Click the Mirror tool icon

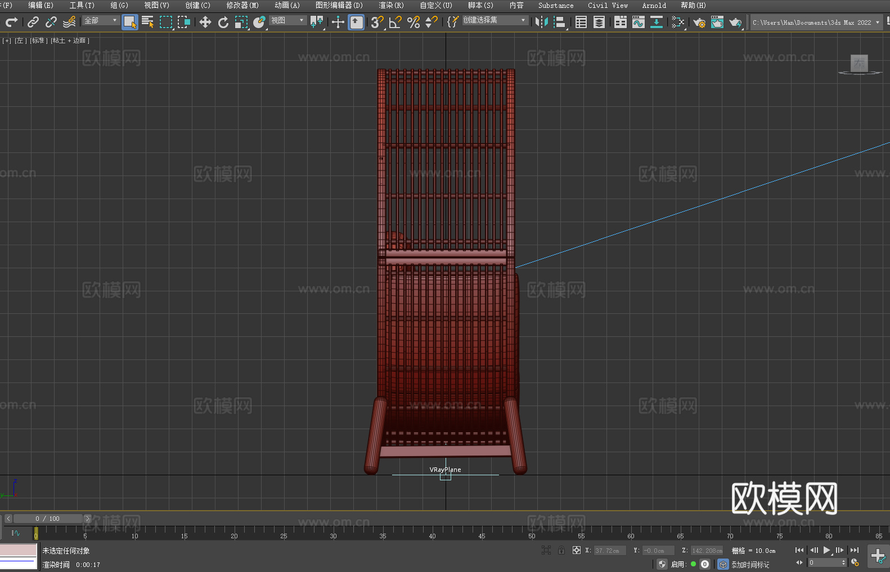(x=542, y=22)
